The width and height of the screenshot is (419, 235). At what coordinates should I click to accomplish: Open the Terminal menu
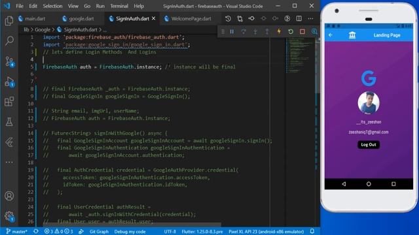[119, 6]
